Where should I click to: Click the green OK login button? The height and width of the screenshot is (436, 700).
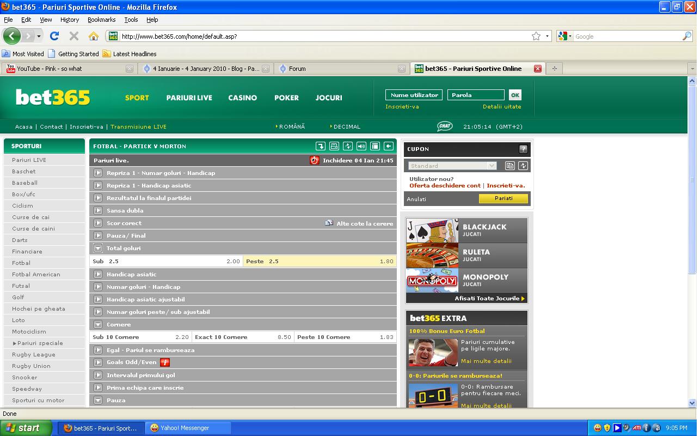[x=515, y=95]
